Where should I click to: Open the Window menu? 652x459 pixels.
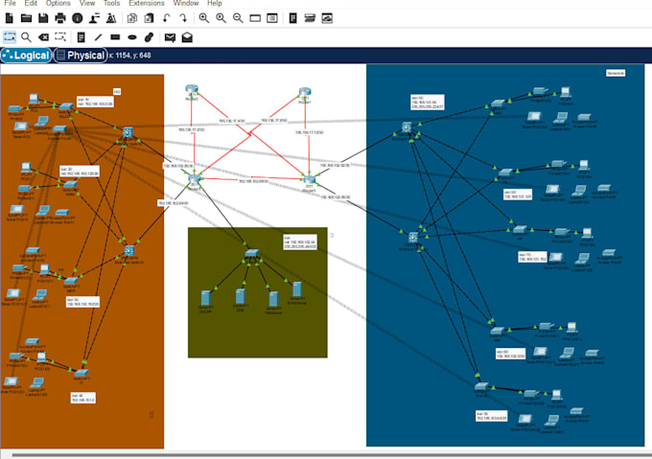pyautogui.click(x=185, y=3)
